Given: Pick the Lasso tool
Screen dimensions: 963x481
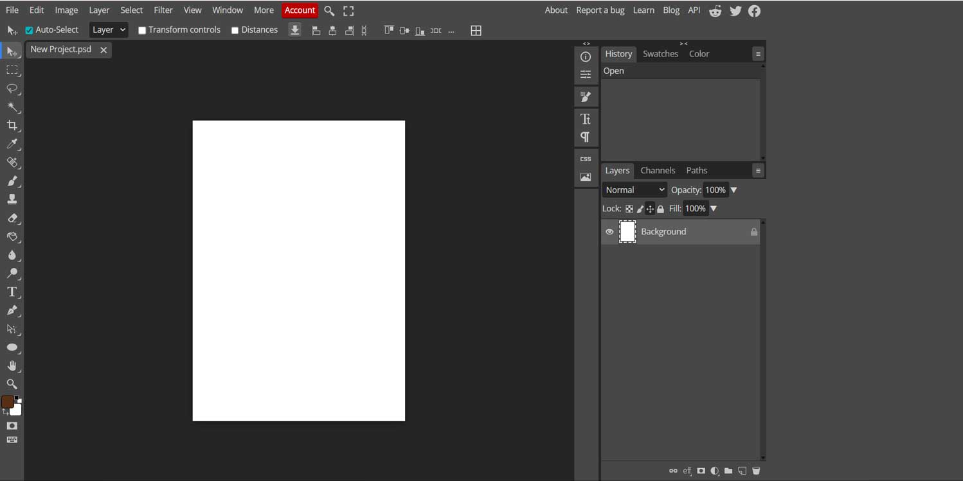Looking at the screenshot, I should 13,89.
